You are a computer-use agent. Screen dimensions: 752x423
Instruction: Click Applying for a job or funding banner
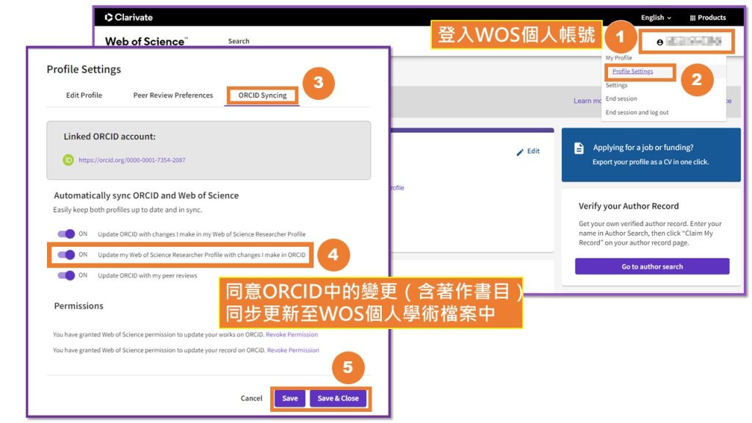tap(651, 154)
